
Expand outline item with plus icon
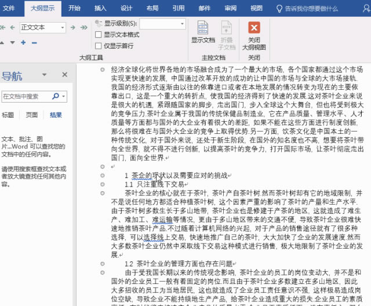[23, 42]
